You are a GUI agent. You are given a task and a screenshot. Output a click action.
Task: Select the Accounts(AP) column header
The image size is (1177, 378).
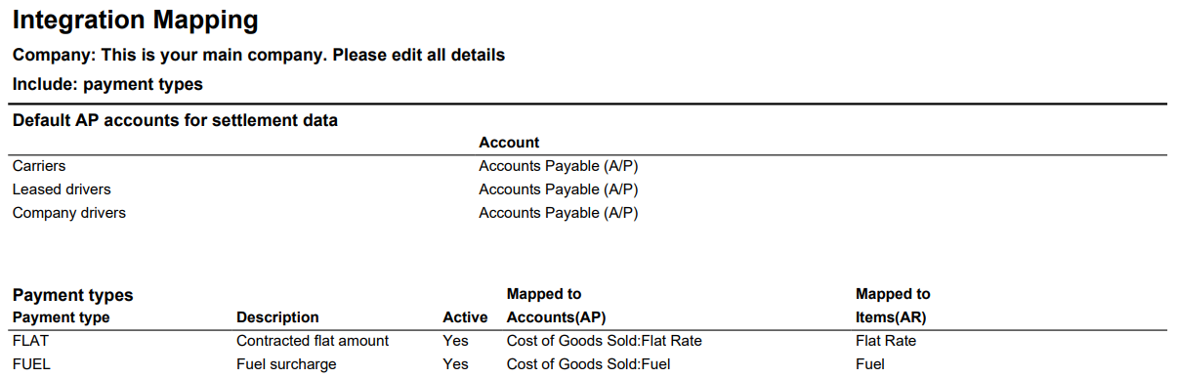558,317
